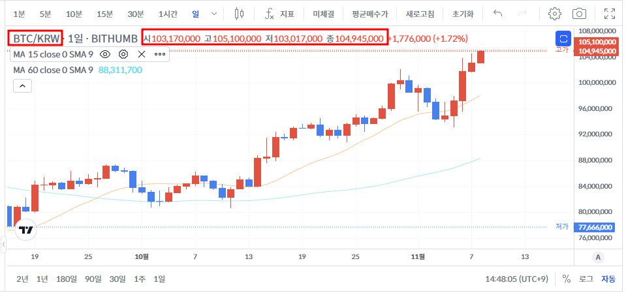Collapse the indicator legend with chevron
The width and height of the screenshot is (626, 293).
(x=22, y=85)
